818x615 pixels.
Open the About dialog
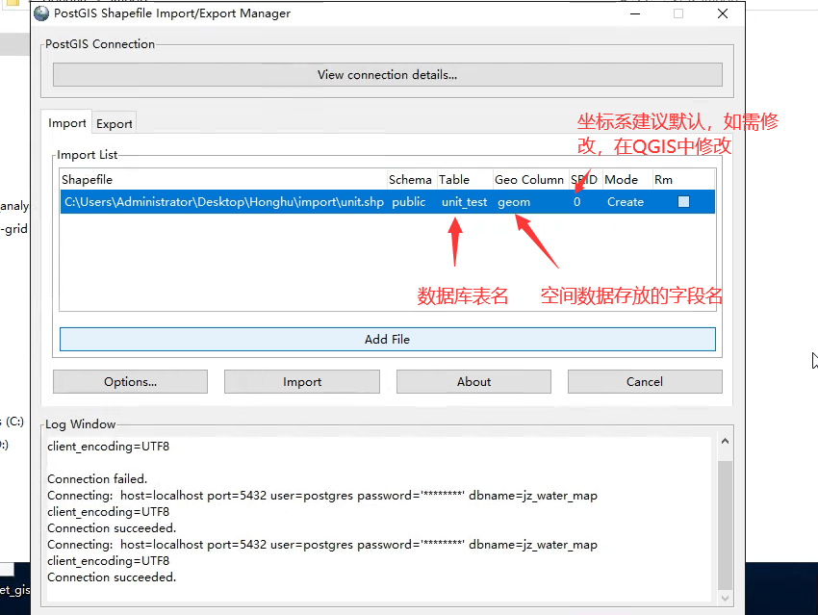tap(473, 382)
